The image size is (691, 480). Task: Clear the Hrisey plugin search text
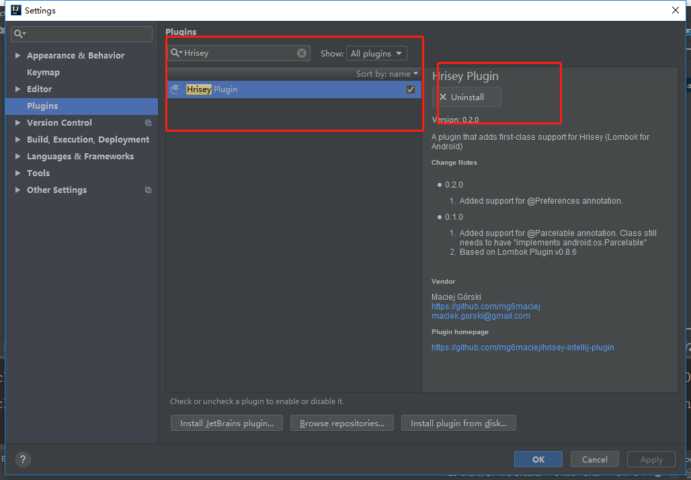tap(301, 53)
